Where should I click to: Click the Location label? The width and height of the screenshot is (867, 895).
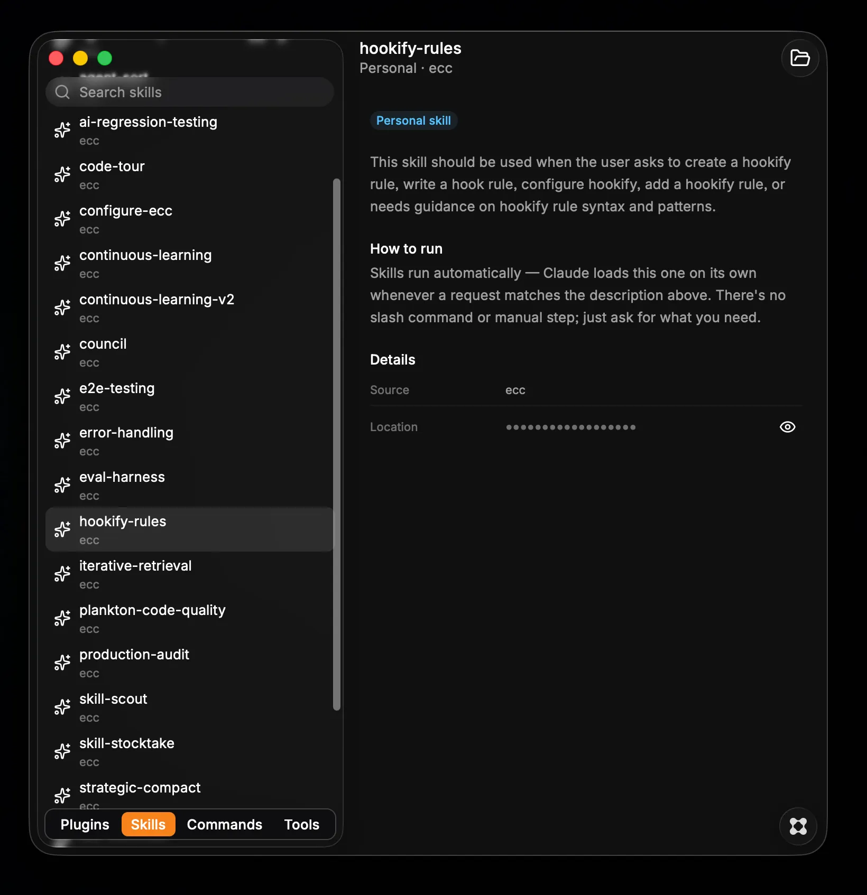click(x=394, y=427)
